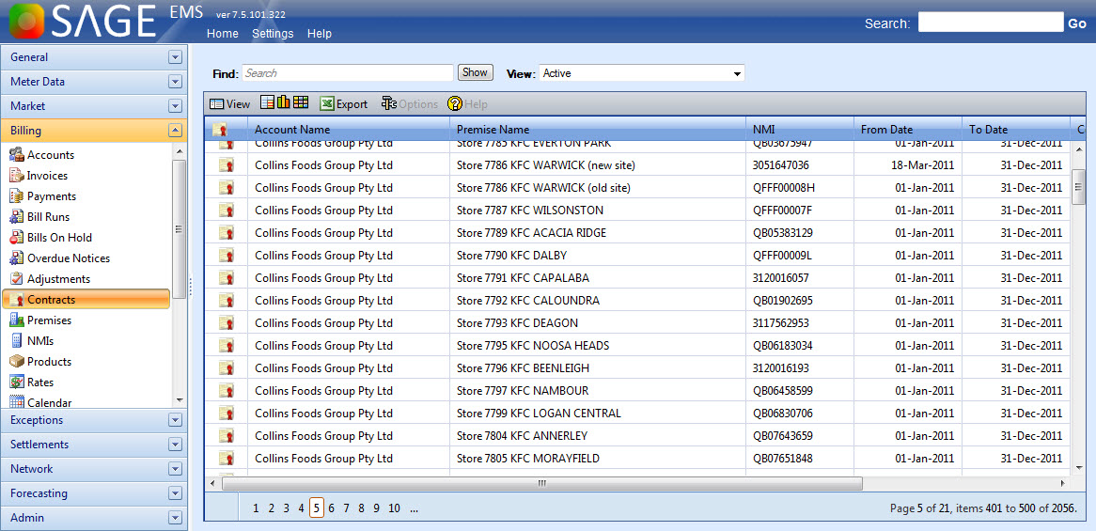Open the Home menu

222,34
